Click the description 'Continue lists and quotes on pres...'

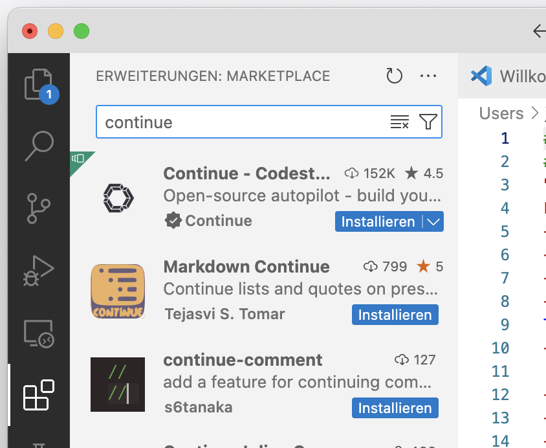click(x=301, y=289)
